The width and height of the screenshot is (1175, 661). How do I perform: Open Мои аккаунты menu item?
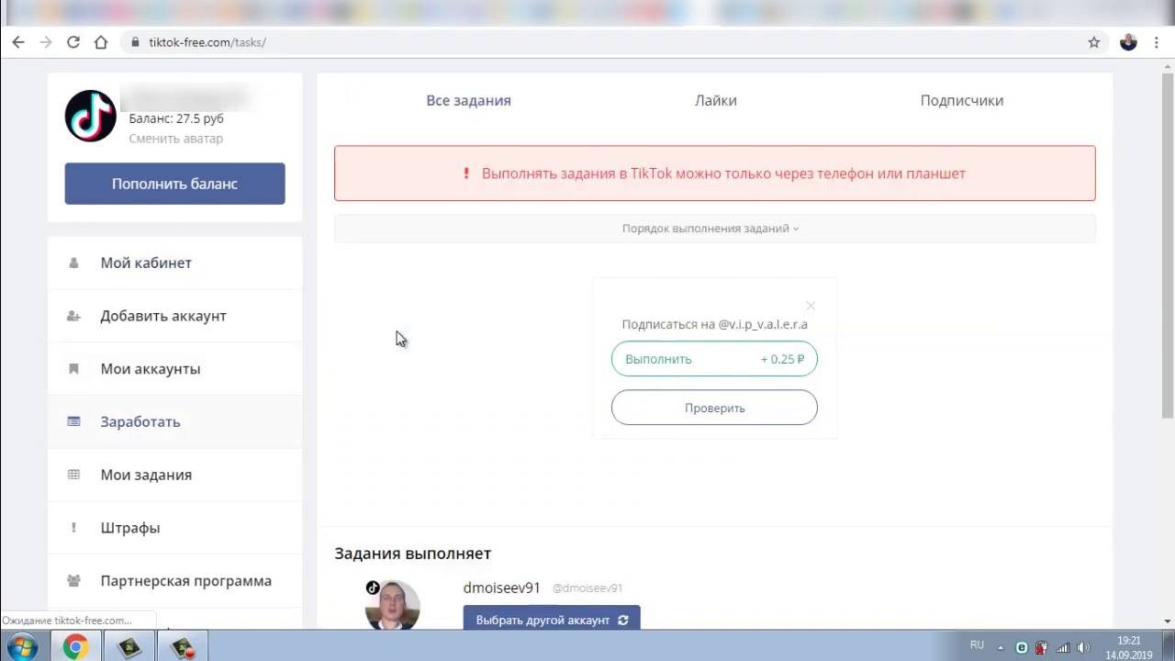pos(175,369)
